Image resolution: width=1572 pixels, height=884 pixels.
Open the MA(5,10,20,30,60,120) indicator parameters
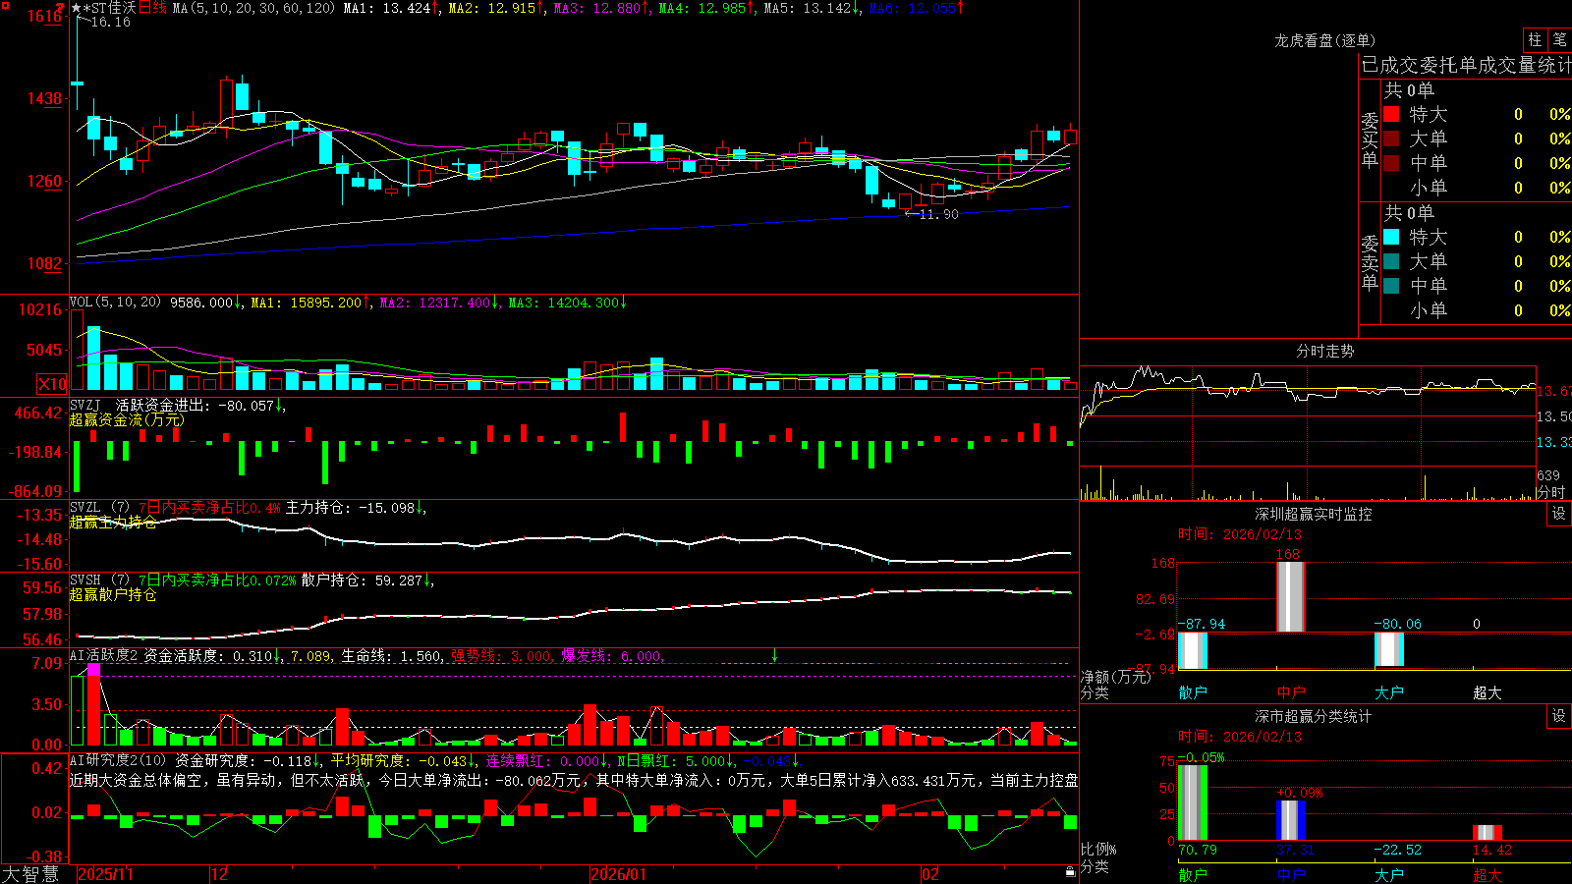point(253,8)
